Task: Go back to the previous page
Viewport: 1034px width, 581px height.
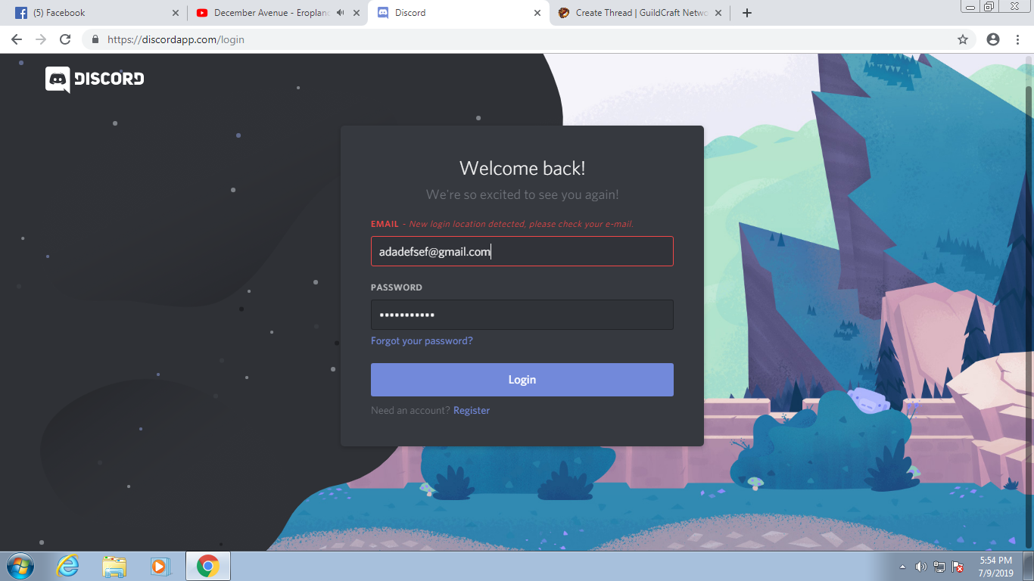Action: tap(17, 39)
